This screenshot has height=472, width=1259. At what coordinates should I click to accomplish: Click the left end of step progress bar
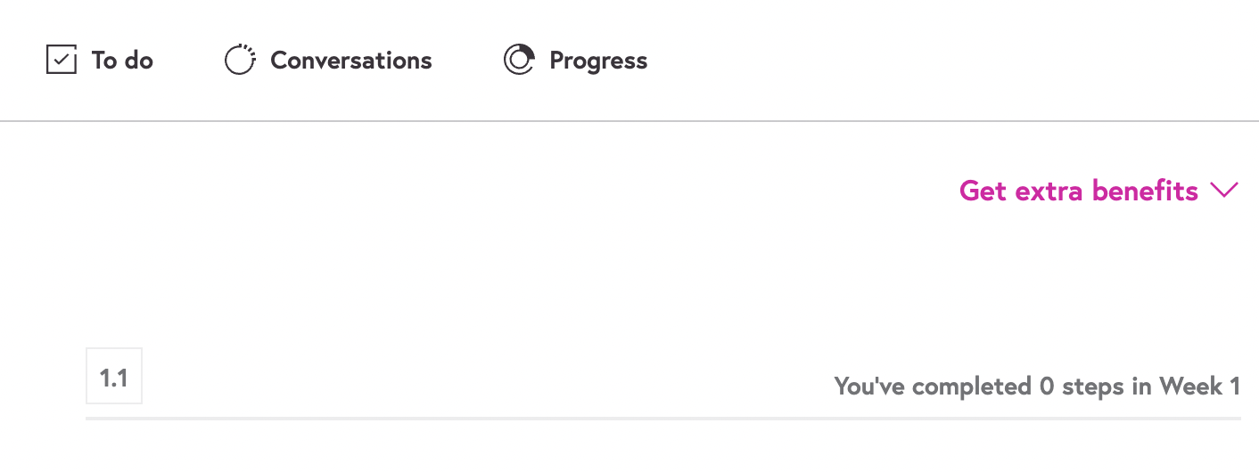[93, 418]
